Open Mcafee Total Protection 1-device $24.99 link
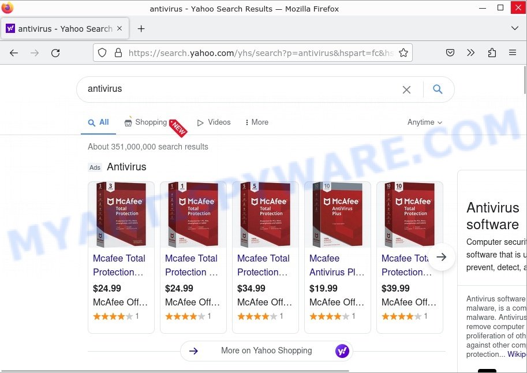The image size is (527, 373). click(191, 265)
